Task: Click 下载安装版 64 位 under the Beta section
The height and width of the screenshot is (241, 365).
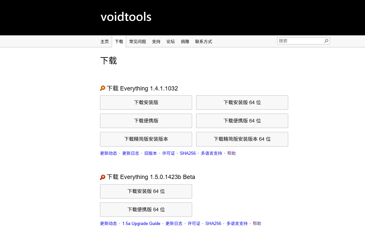Action: (x=146, y=191)
